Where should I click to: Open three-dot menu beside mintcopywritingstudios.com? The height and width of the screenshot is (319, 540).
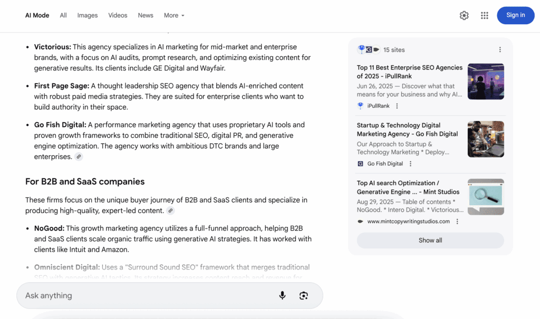[x=457, y=222]
